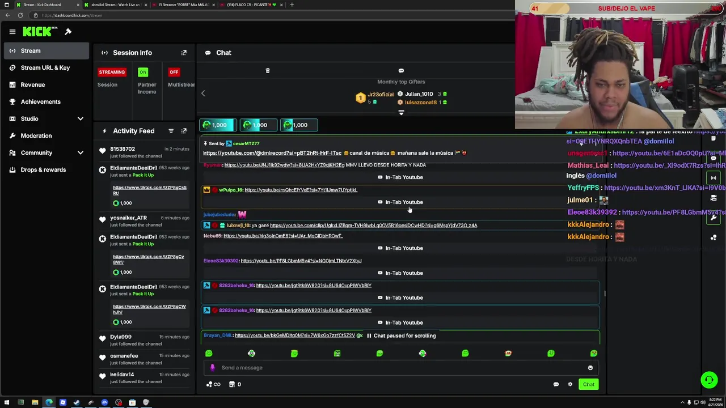Click the chat scrollbar thumb
The width and height of the screenshot is (726, 408).
pyautogui.click(x=605, y=294)
